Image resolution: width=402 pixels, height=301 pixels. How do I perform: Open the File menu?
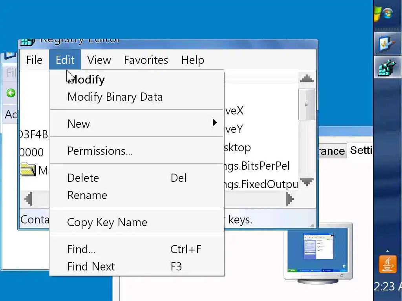[x=34, y=60]
